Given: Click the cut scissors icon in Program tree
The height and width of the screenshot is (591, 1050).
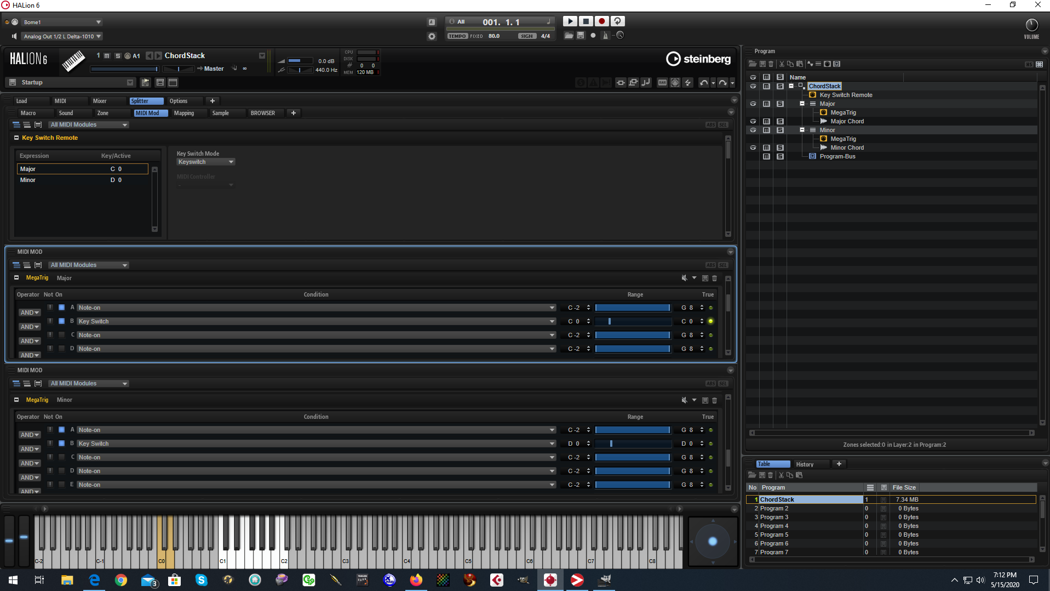Looking at the screenshot, I should pyautogui.click(x=782, y=64).
